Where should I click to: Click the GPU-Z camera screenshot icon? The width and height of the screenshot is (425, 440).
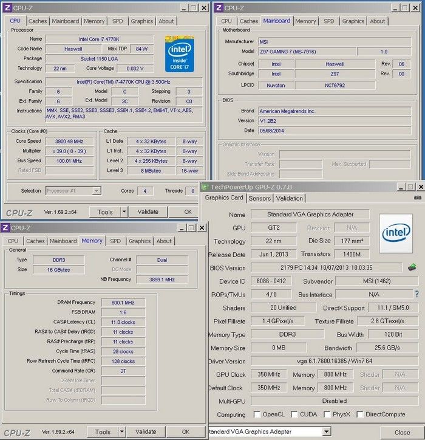point(417,198)
